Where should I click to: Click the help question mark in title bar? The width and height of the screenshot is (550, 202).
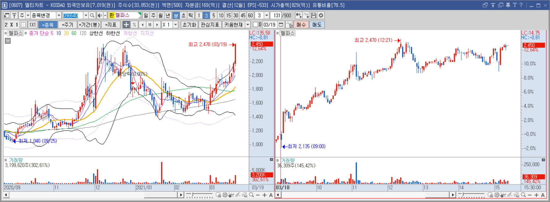(521, 5)
